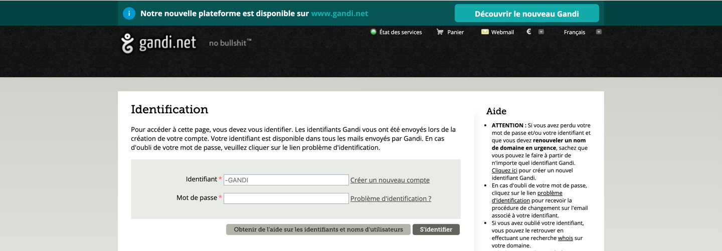Click Obtenir de l'aide sur les identifiants button
Viewport: 722px width, 251px height.
[x=318, y=229]
